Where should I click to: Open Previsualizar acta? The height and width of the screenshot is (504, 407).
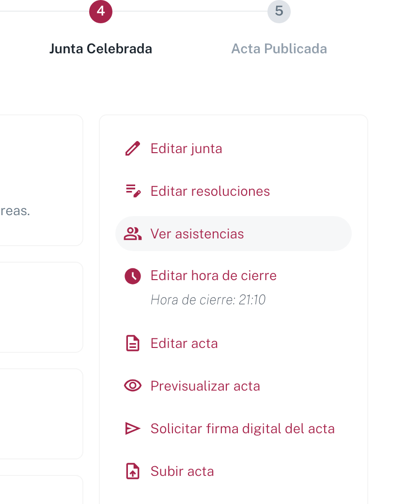tap(205, 386)
